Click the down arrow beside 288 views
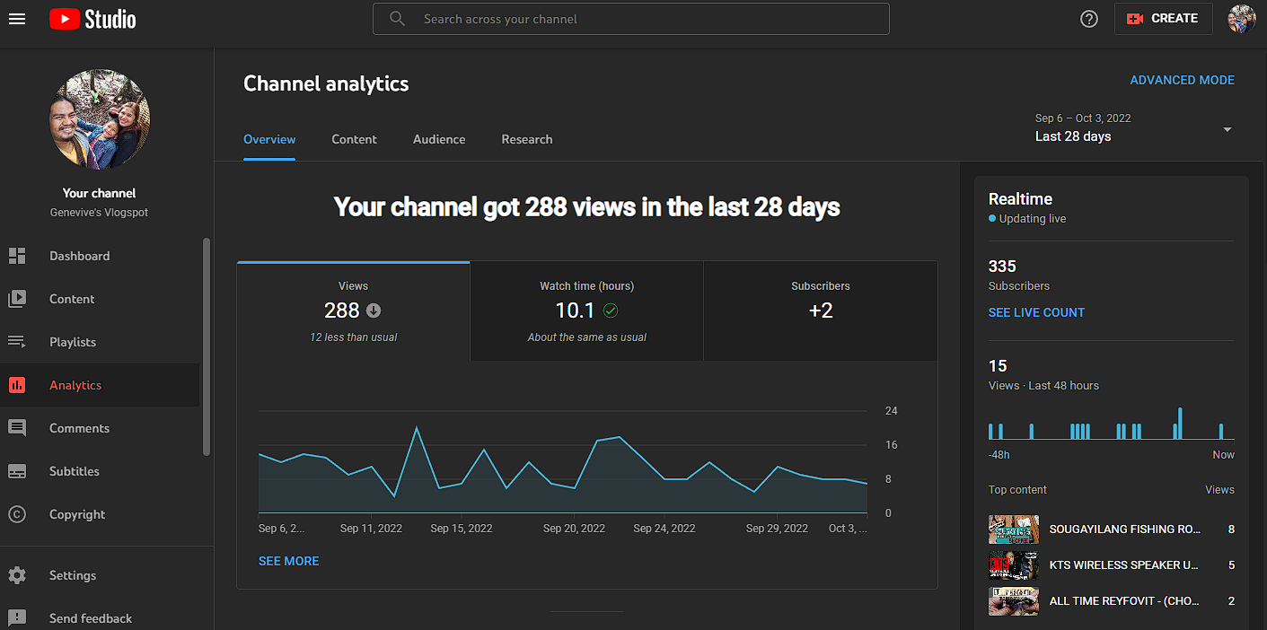The width and height of the screenshot is (1267, 630). pyautogui.click(x=374, y=311)
